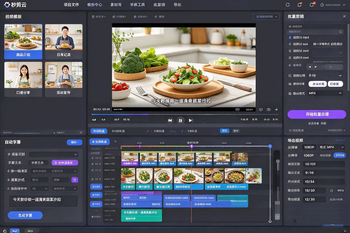The image size is (350, 233).
Task: Click the search icon in batch list field
Action: coord(340,32)
